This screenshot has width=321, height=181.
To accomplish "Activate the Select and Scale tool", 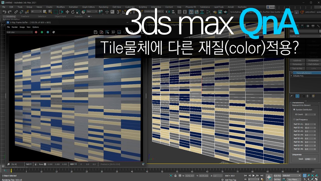I will (78, 12).
